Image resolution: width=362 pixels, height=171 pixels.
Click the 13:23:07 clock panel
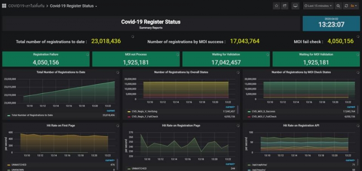(x=331, y=24)
